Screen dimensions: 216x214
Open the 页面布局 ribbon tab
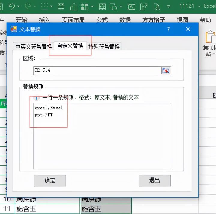tap(73, 20)
